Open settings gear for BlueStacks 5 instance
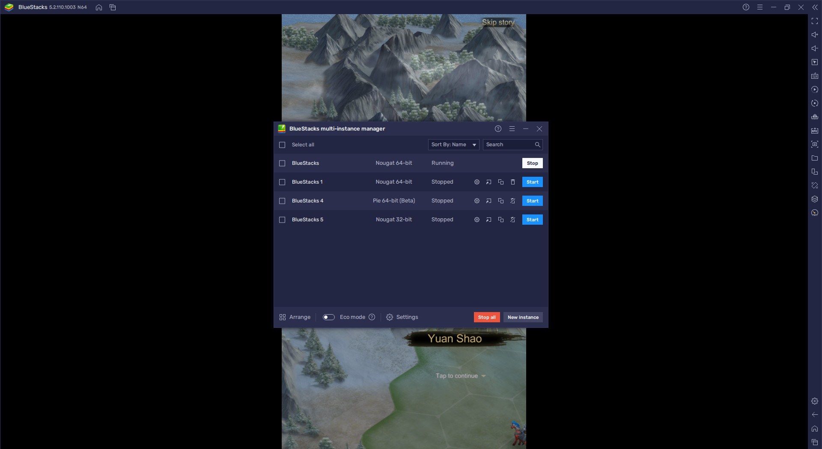822x449 pixels. click(477, 220)
